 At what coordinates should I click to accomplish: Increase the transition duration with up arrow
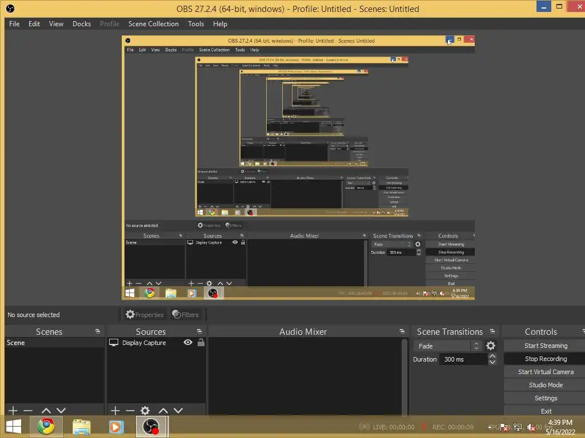492,356
